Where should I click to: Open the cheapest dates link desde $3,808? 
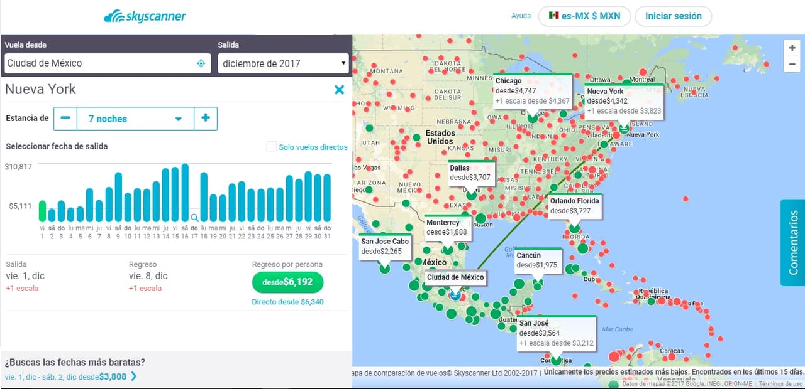coord(70,377)
